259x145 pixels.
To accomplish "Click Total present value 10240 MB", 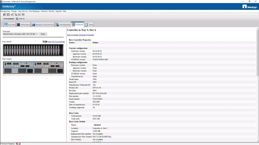I will tap(97, 116).
